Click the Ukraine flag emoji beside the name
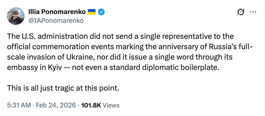265x116 pixels. click(x=92, y=12)
